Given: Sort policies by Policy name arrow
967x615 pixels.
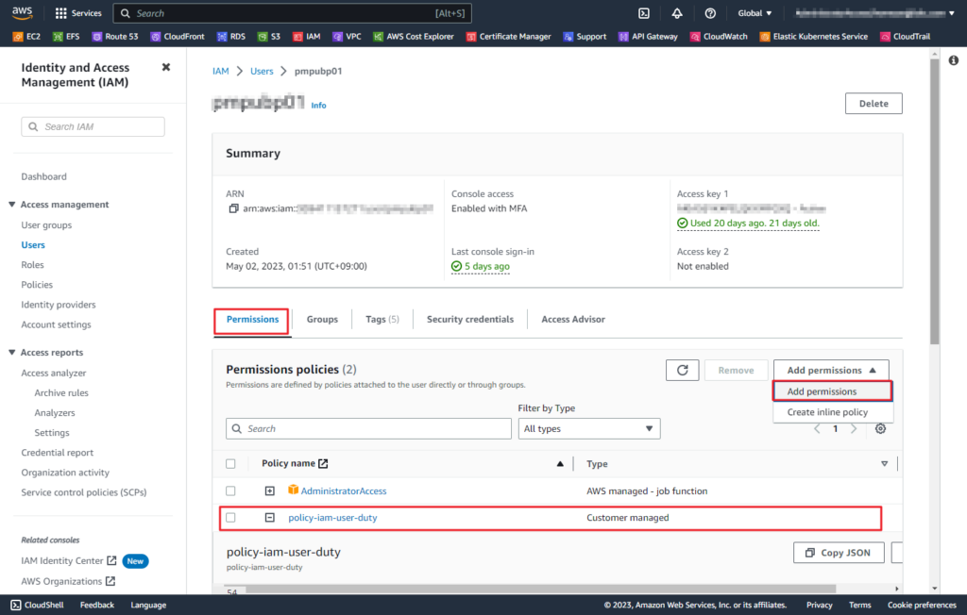Looking at the screenshot, I should (x=560, y=464).
